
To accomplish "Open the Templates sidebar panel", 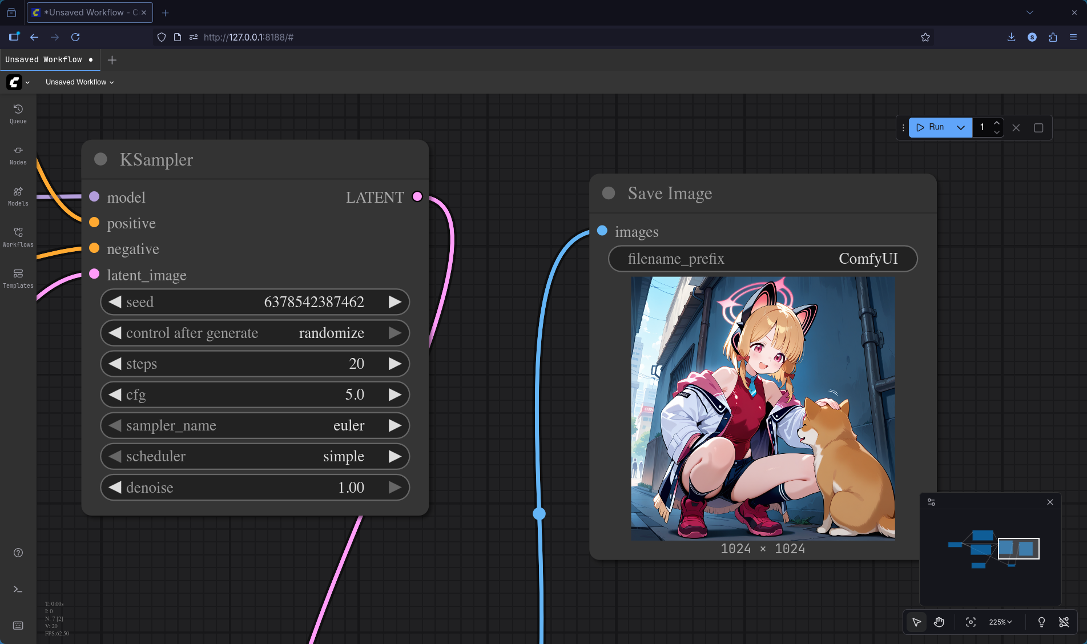I will (18, 277).
